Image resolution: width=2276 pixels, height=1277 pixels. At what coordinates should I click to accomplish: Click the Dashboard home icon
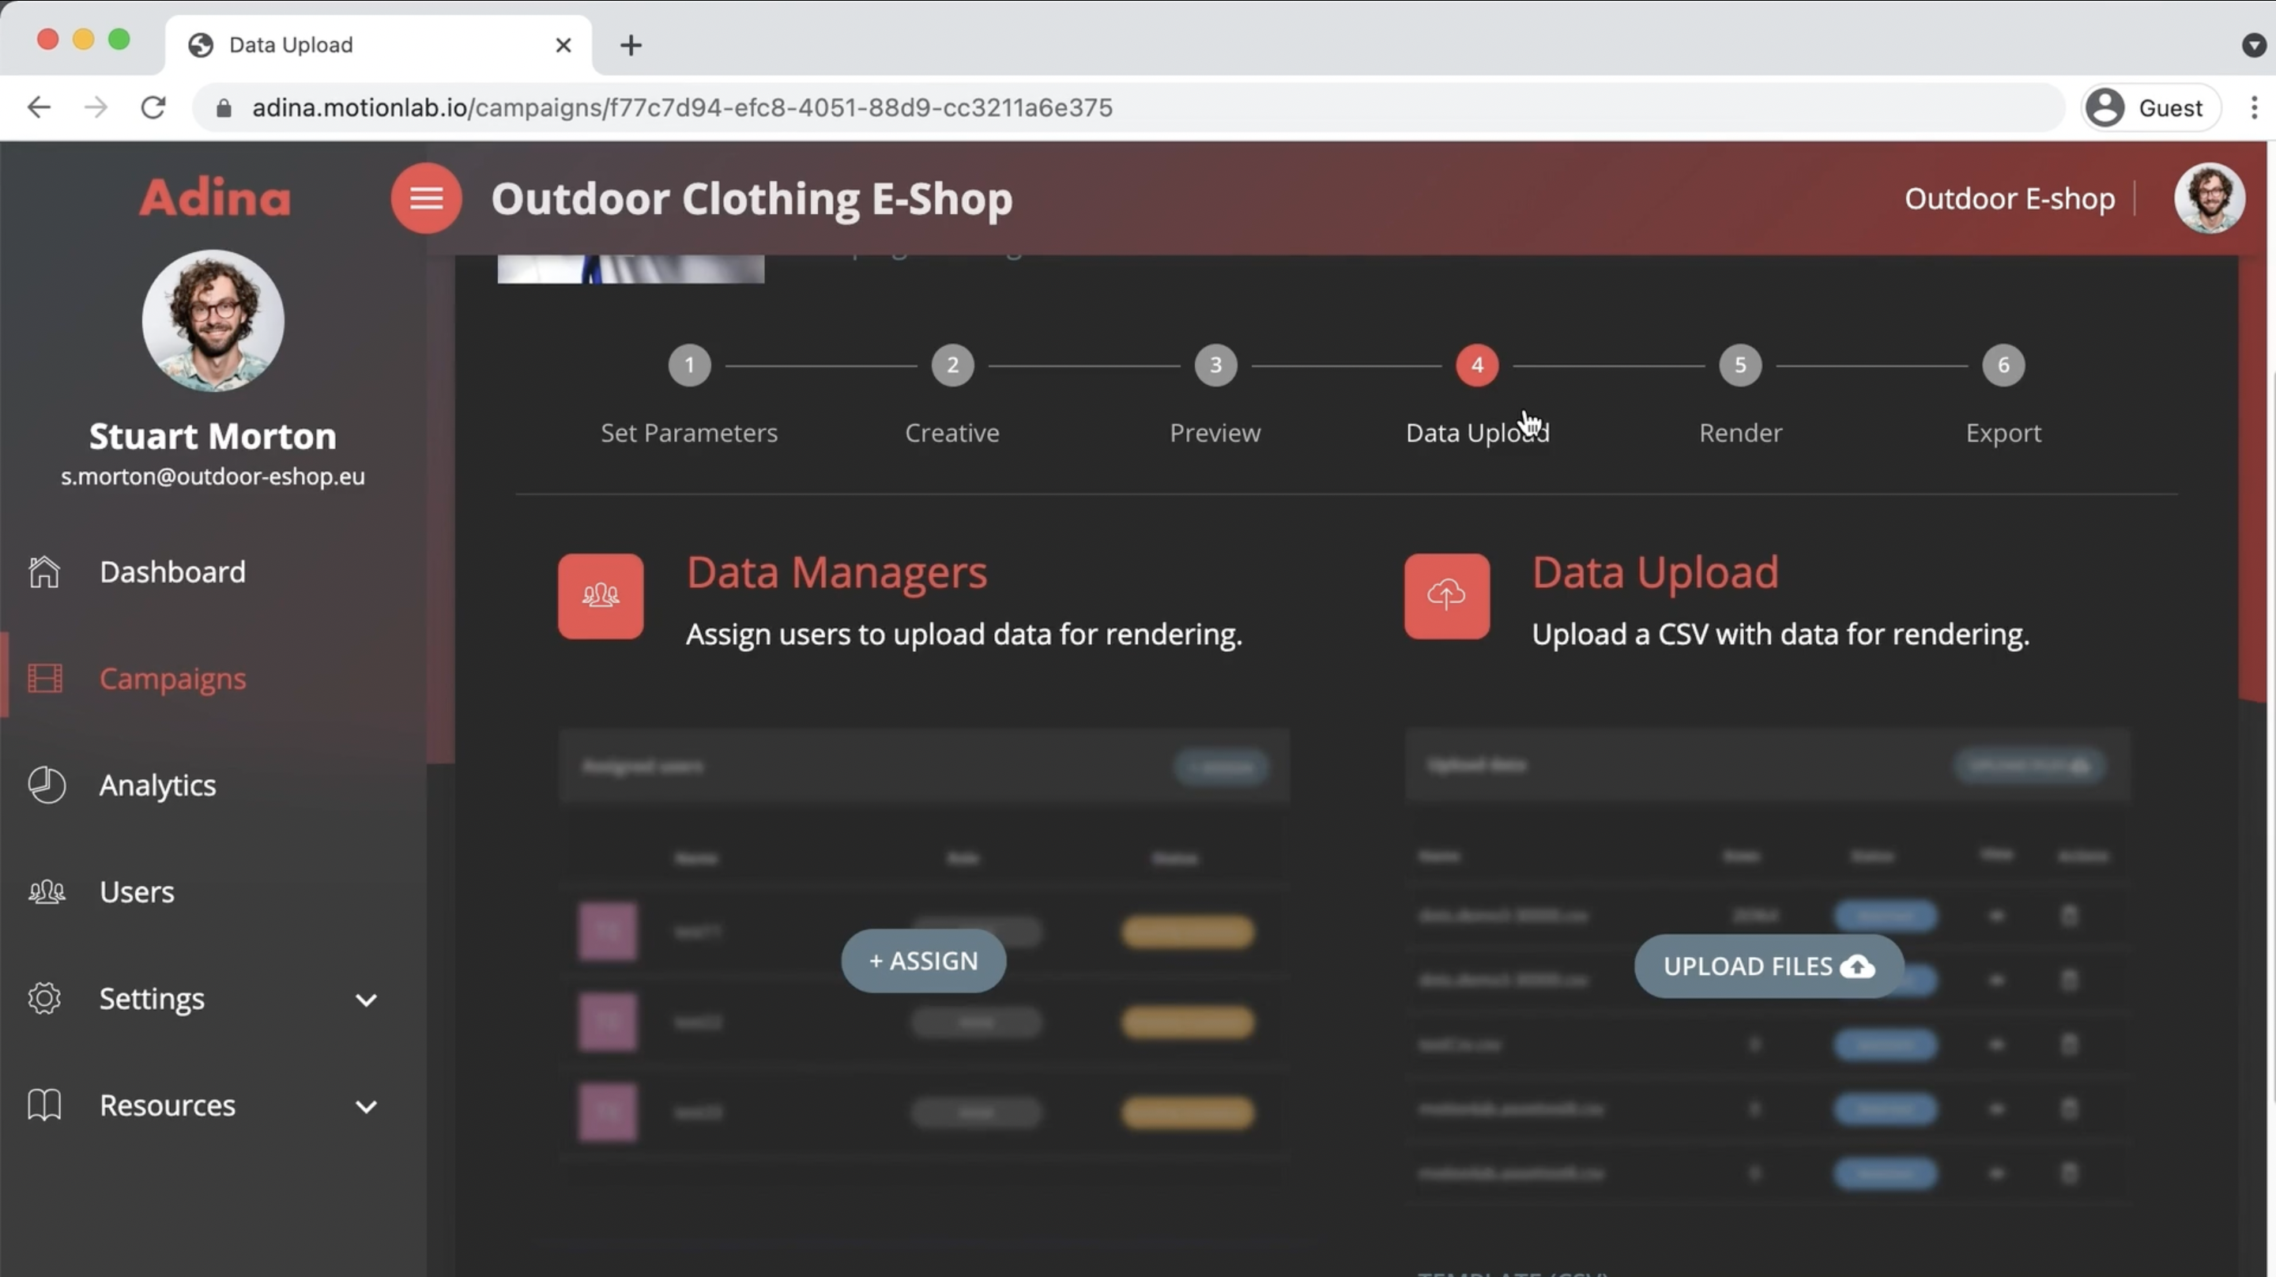pyautogui.click(x=44, y=572)
